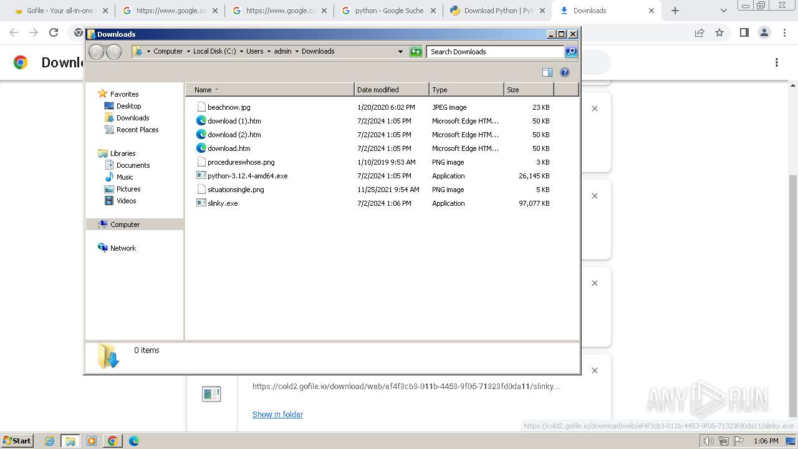The image size is (798, 449).
Task: Expand the admin breadcrumb arrow
Action: point(297,52)
